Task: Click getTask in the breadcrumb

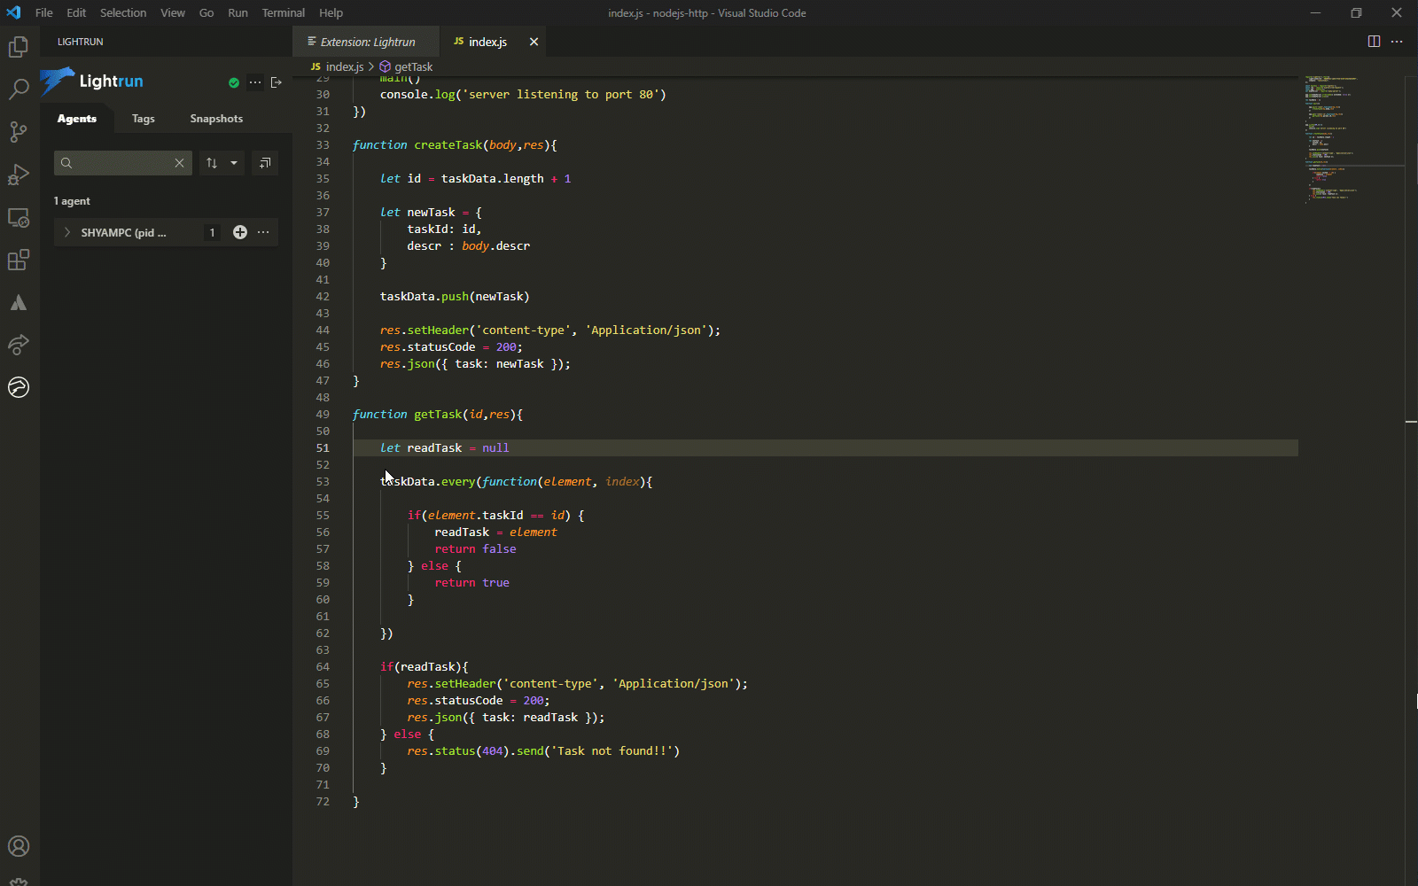Action: tap(413, 66)
